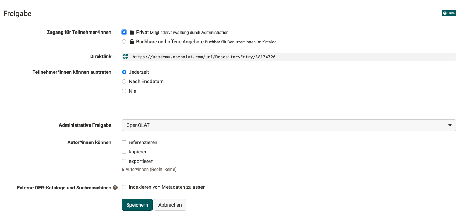Choose Nie as exit option

(124, 91)
